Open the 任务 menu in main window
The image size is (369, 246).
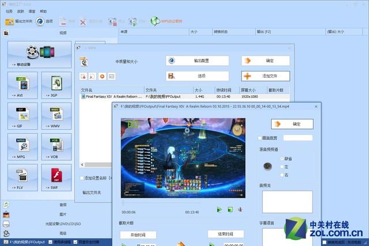(x=9, y=12)
